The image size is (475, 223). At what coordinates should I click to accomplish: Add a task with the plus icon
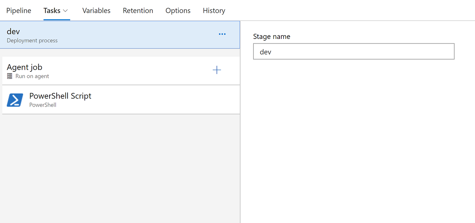pyautogui.click(x=217, y=70)
